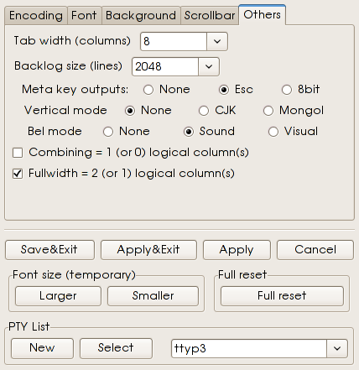Expand the Tab width dropdown arrow
Screen dimensions: 359x370
point(217,41)
